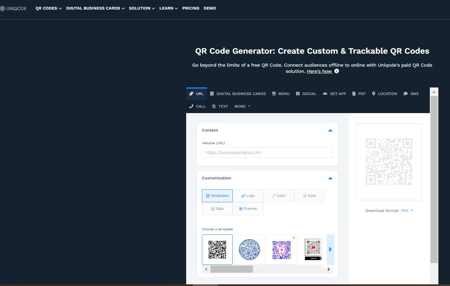450x286 pixels.
Task: Choose the GET APP QR code type
Action: (x=334, y=93)
